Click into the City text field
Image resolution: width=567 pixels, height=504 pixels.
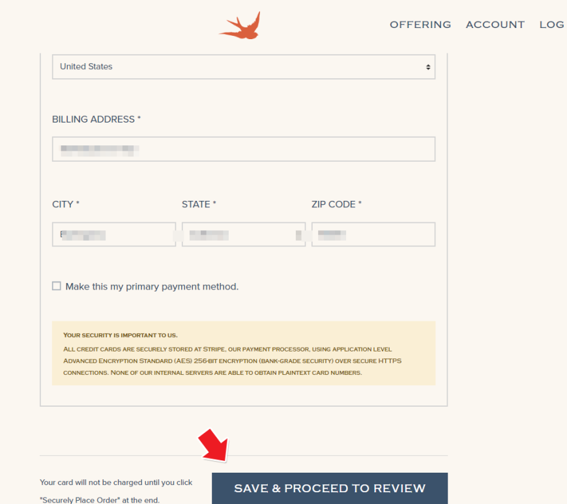114,235
